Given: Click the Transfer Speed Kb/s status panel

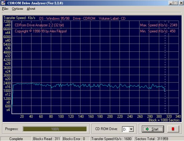Looking at the screenshot, I should coord(112,139).
